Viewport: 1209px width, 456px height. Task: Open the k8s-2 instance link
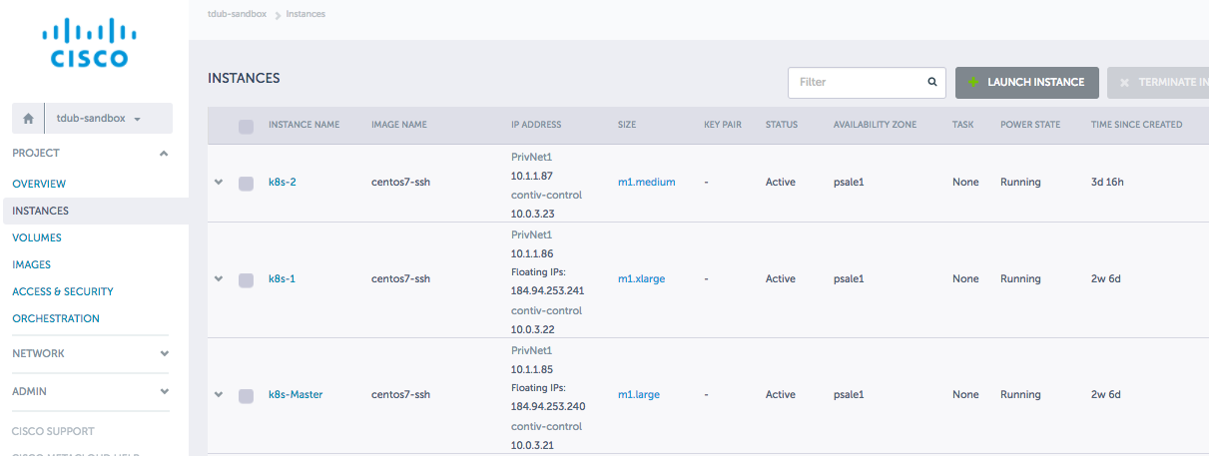[283, 182]
